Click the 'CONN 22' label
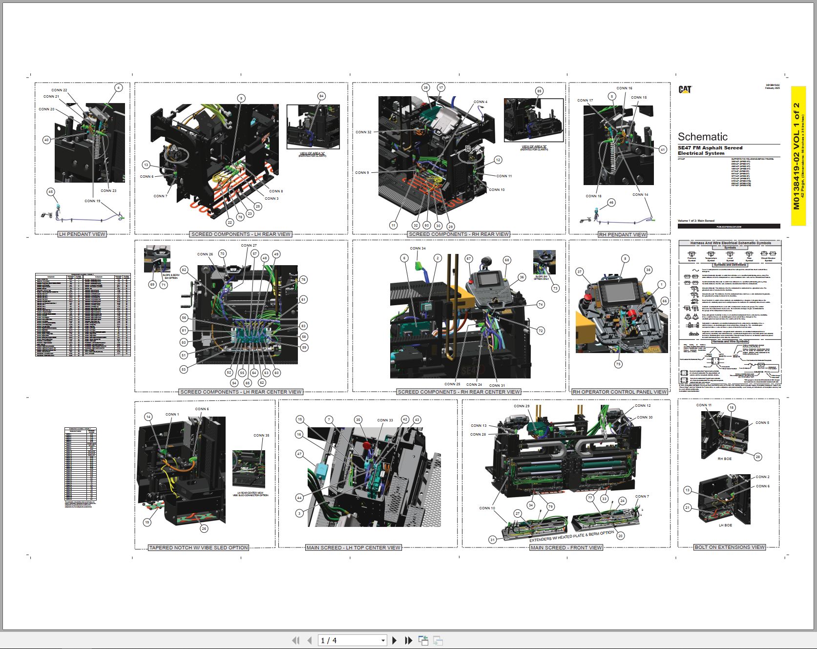This screenshot has height=649, width=817. tap(60, 90)
